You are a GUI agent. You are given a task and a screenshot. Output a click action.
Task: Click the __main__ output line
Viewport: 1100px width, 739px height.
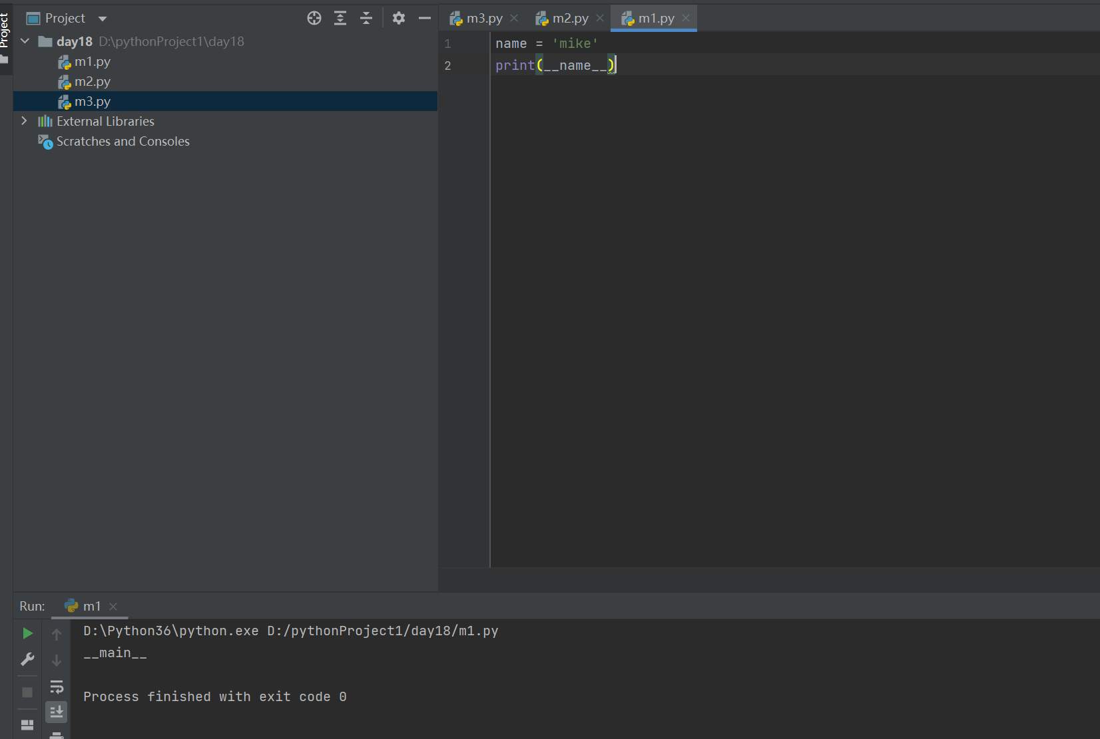tap(115, 653)
